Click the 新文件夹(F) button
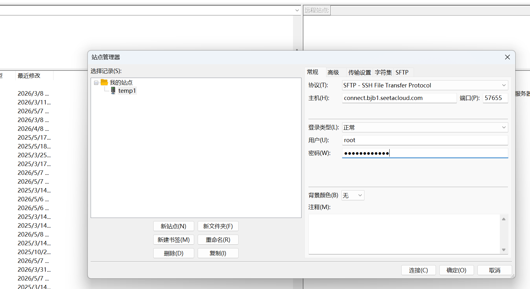This screenshot has width=530, height=289. tap(218, 226)
